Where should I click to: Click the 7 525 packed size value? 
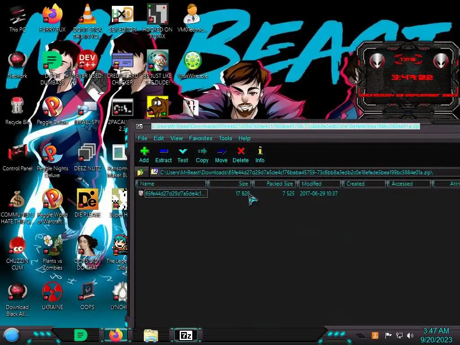[288, 194]
